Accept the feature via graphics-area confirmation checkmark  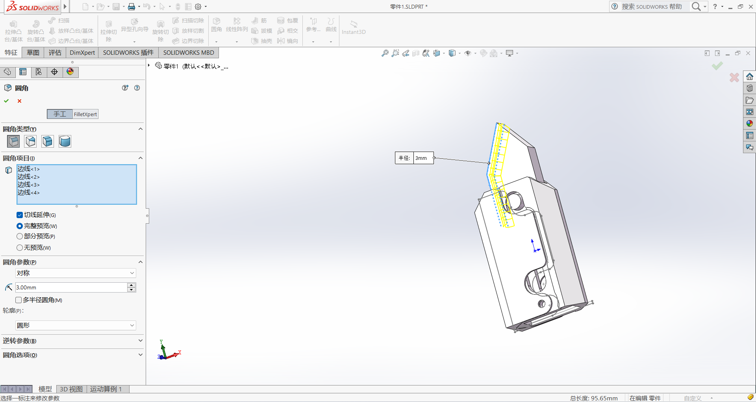717,66
